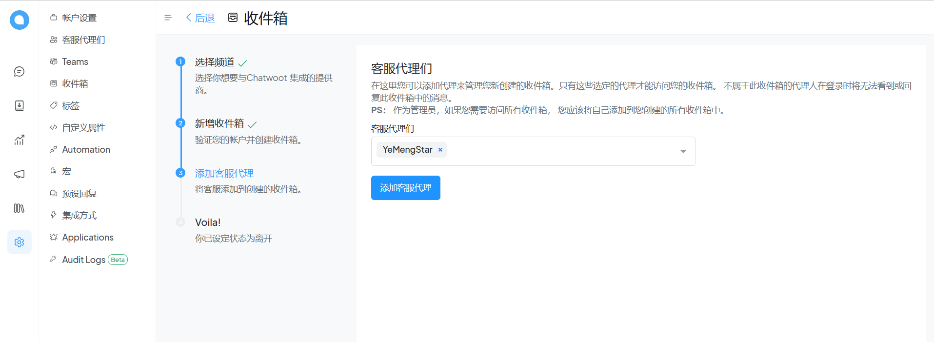Screen dimensions: 934x342
Task: Open the Contacts icon in sidebar
Action: tap(19, 106)
